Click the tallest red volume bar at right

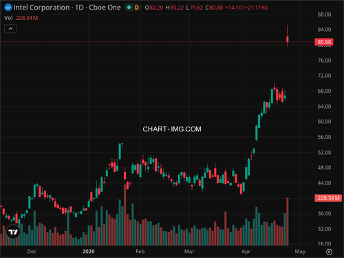click(x=288, y=222)
